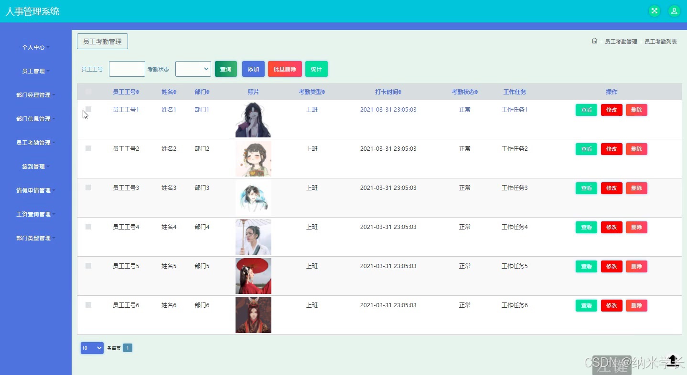Select 员工考勤列表 breadcrumb item

(x=660, y=41)
